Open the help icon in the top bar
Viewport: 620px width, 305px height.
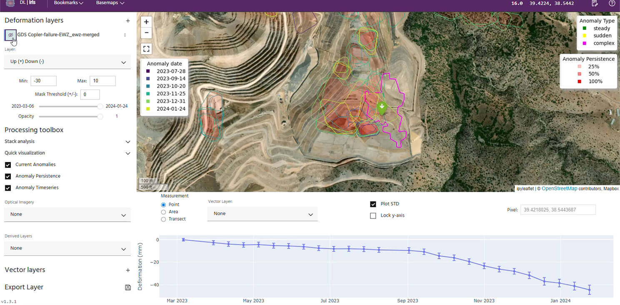pyautogui.click(x=612, y=3)
